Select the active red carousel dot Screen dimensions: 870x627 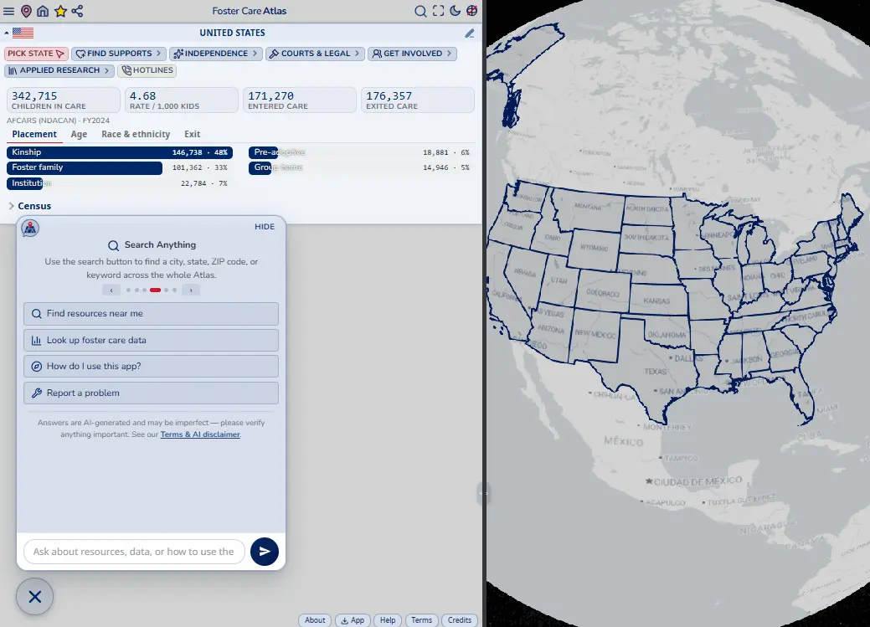156,290
